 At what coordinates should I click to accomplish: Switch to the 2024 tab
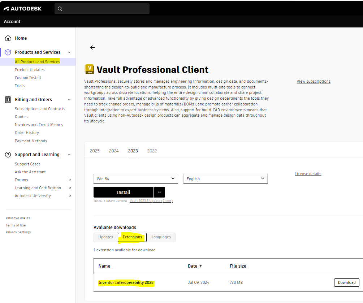(x=114, y=151)
